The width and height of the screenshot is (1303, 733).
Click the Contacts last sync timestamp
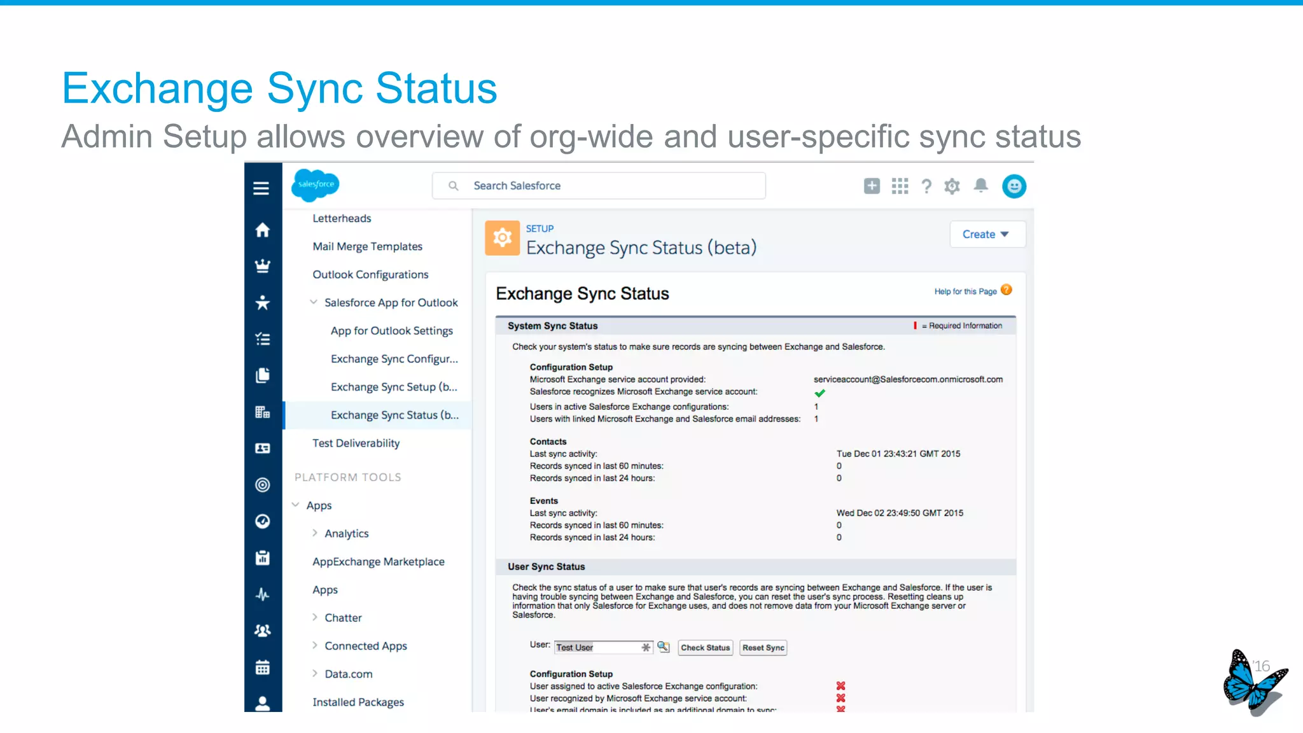[898, 454]
